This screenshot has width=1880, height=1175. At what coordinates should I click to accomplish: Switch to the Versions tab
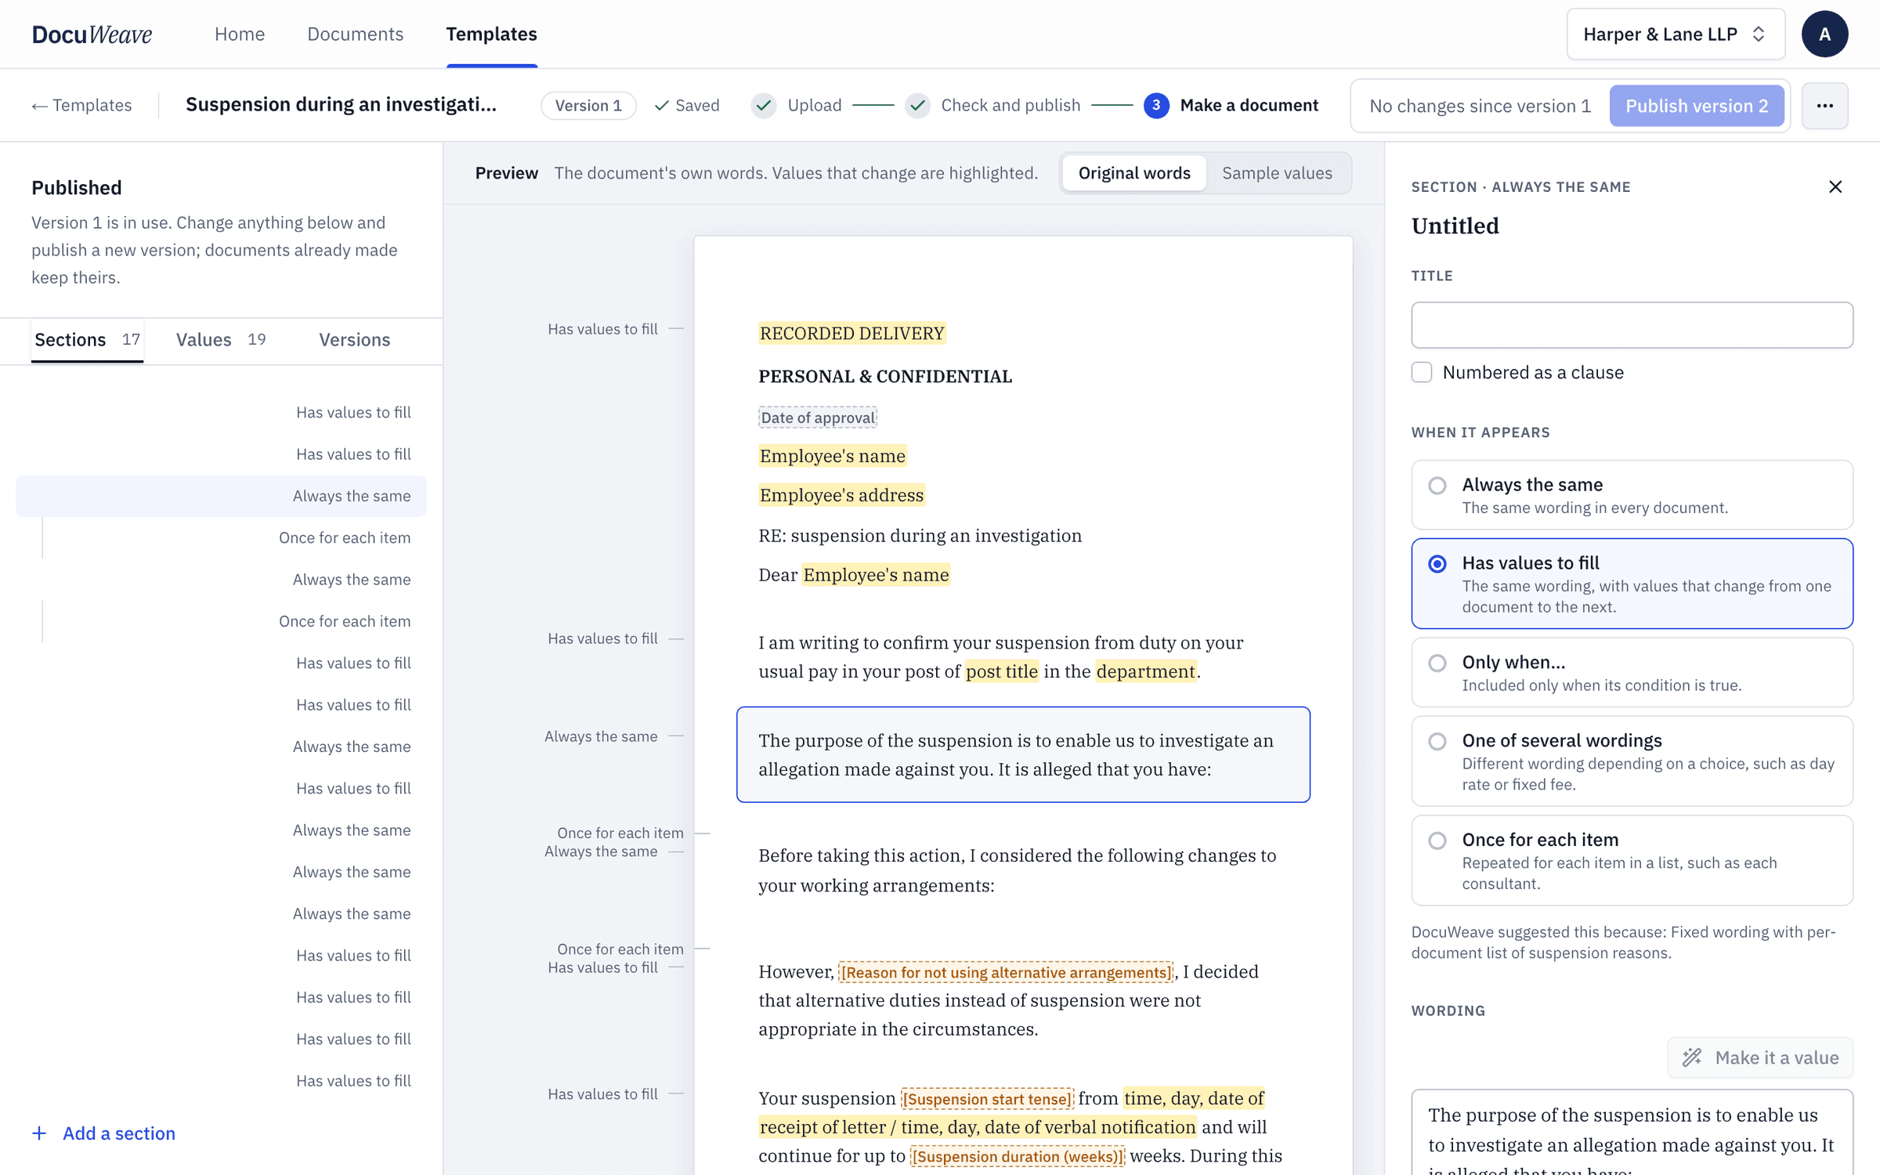pyautogui.click(x=354, y=339)
